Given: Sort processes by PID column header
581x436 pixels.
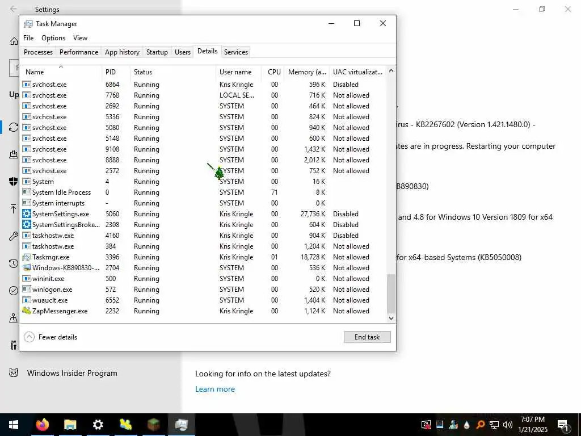Looking at the screenshot, I should click(116, 72).
